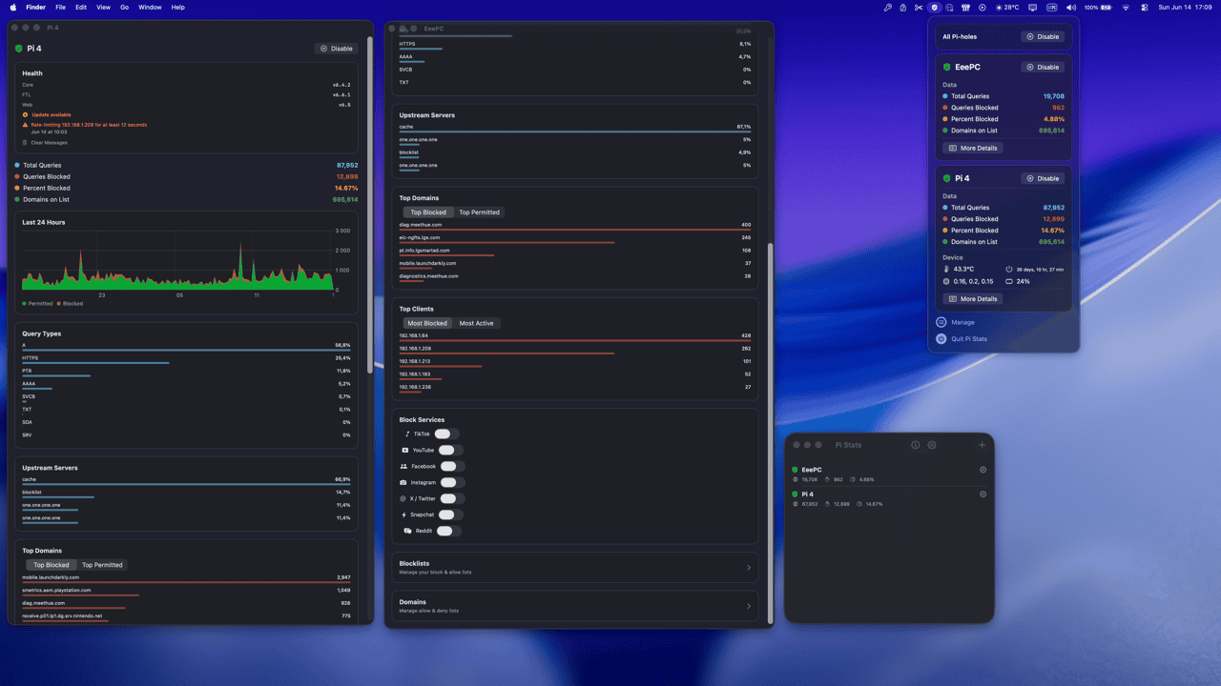Disable EeePC in the popover
Image resolution: width=1221 pixels, height=686 pixels.
[1042, 67]
